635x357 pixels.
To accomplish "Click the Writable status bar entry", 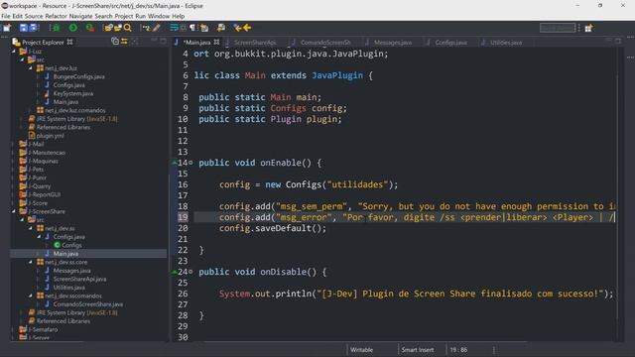I will click(361, 350).
